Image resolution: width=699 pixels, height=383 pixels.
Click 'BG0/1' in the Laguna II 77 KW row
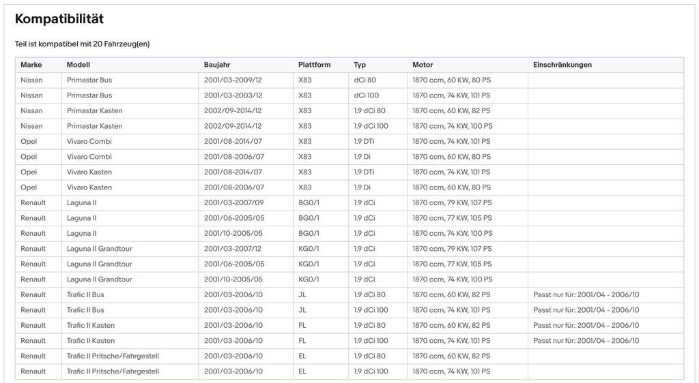[x=309, y=218]
